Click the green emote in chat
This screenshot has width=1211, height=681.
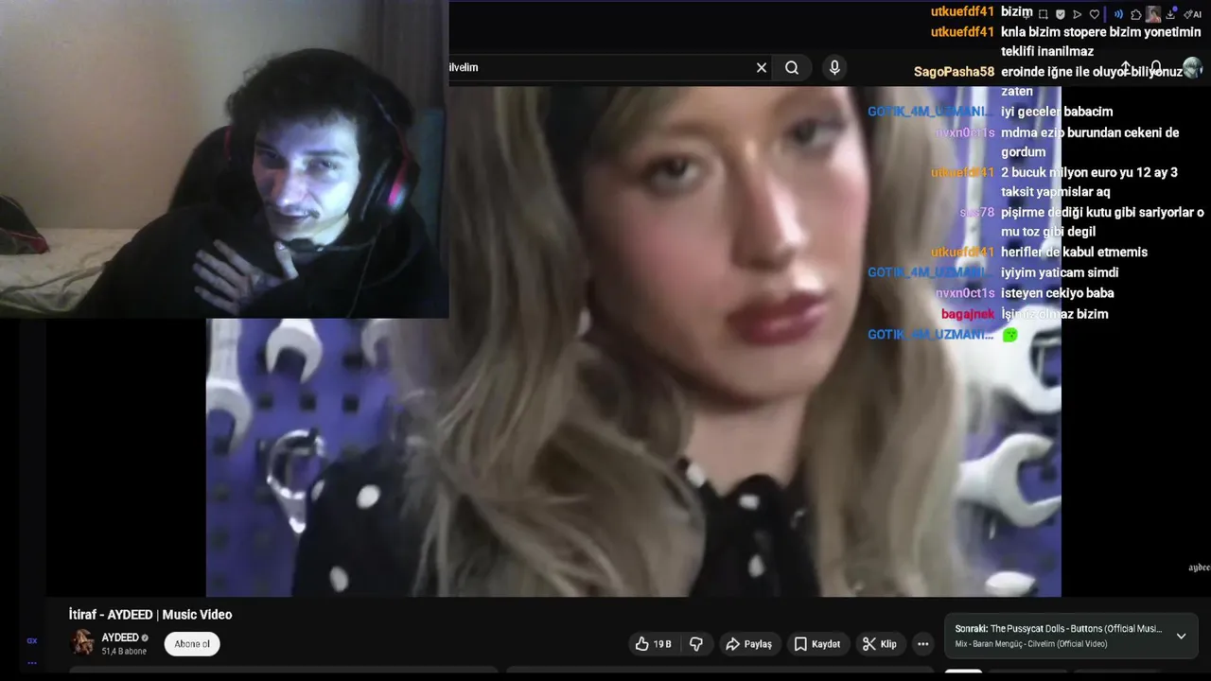[1009, 335]
